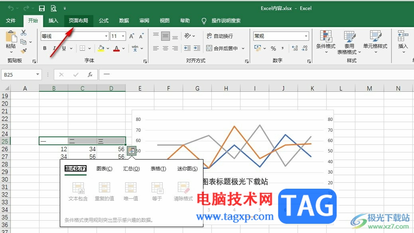Toggle underline formatting
The width and height of the screenshot is (414, 233).
[64, 48]
